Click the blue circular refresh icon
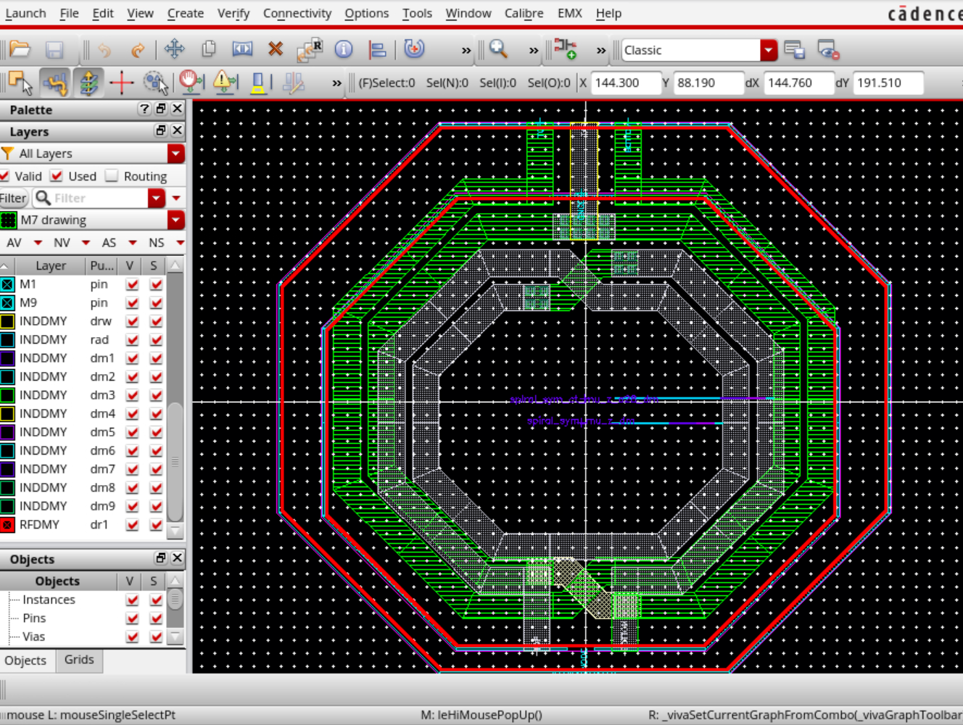This screenshot has width=963, height=725. (x=414, y=49)
